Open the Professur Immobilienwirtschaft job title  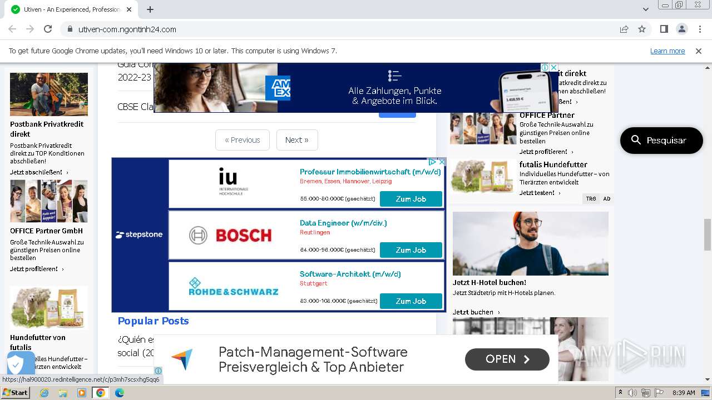(x=370, y=172)
